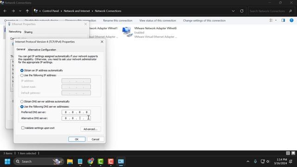Open Network and Internet in the breadcrumb

(77, 11)
